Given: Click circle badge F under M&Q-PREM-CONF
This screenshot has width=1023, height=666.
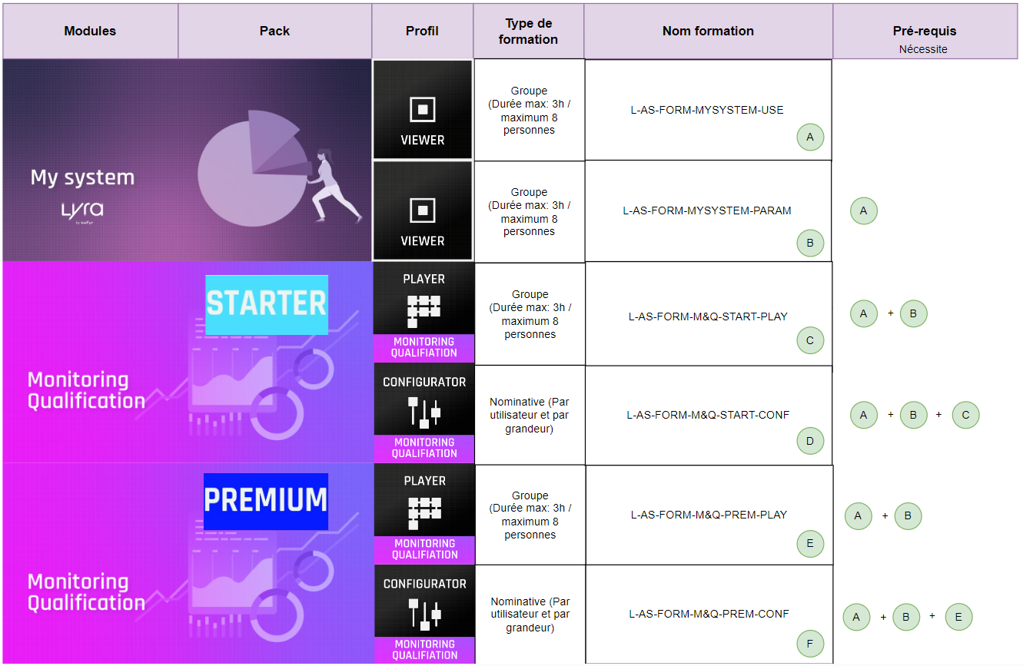Looking at the screenshot, I should (x=810, y=643).
